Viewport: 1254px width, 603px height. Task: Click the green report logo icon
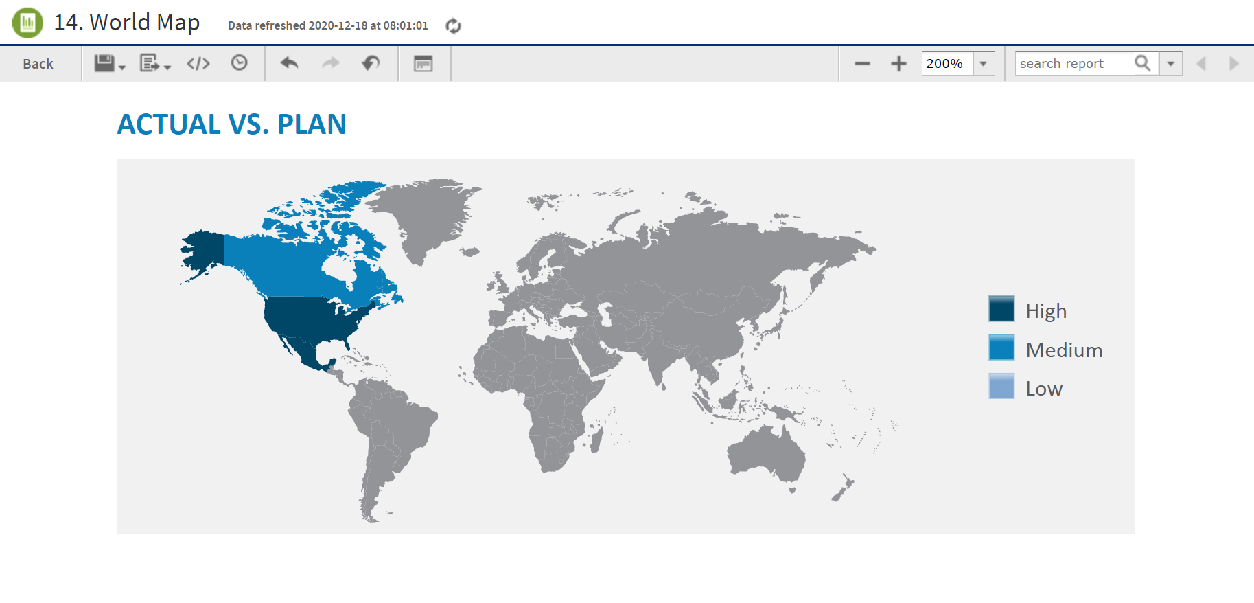27,23
